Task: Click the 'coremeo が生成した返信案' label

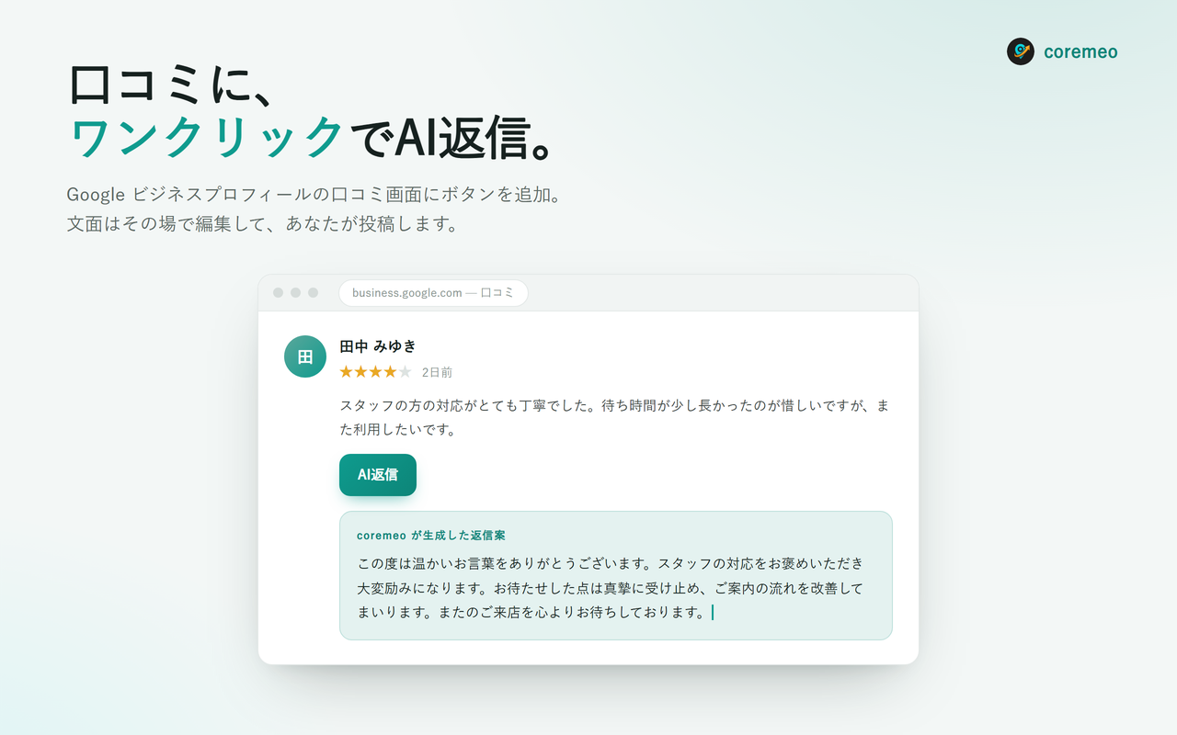Action: coord(431,535)
